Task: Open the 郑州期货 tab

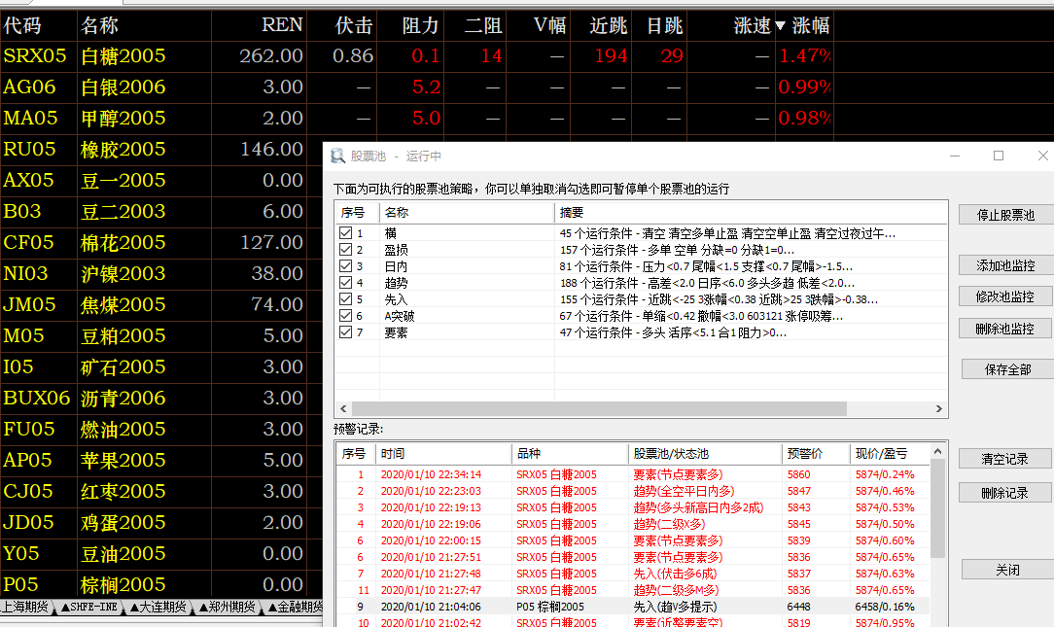Action: click(228, 608)
